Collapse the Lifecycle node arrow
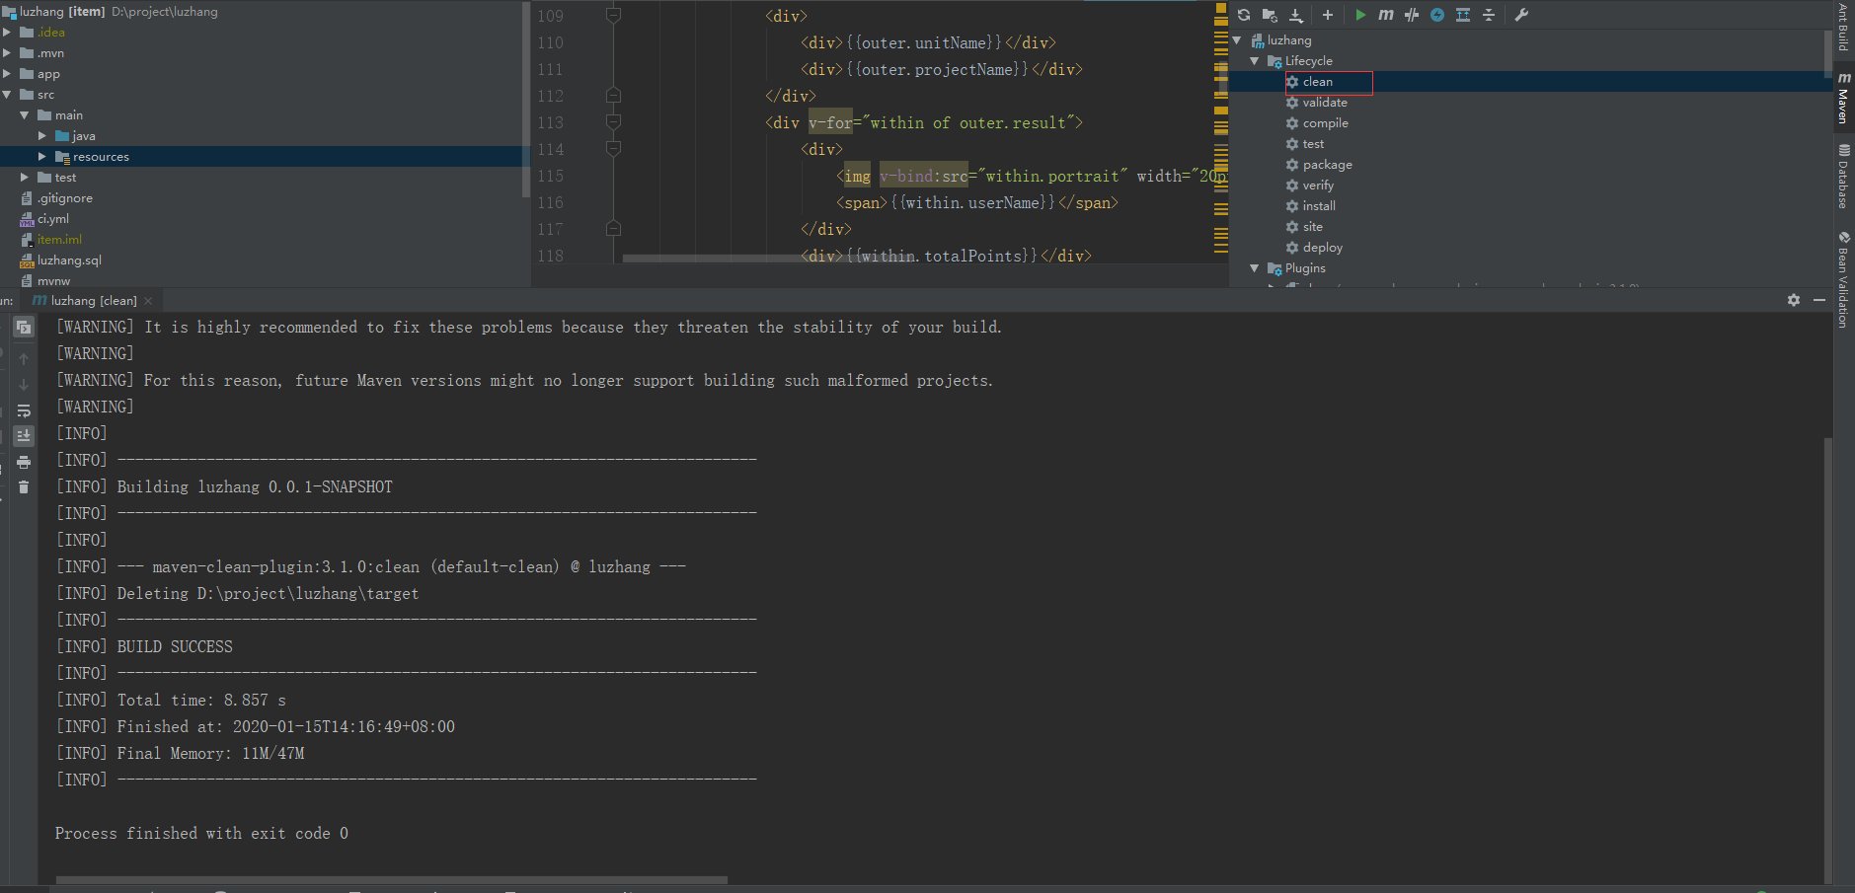 [x=1255, y=61]
